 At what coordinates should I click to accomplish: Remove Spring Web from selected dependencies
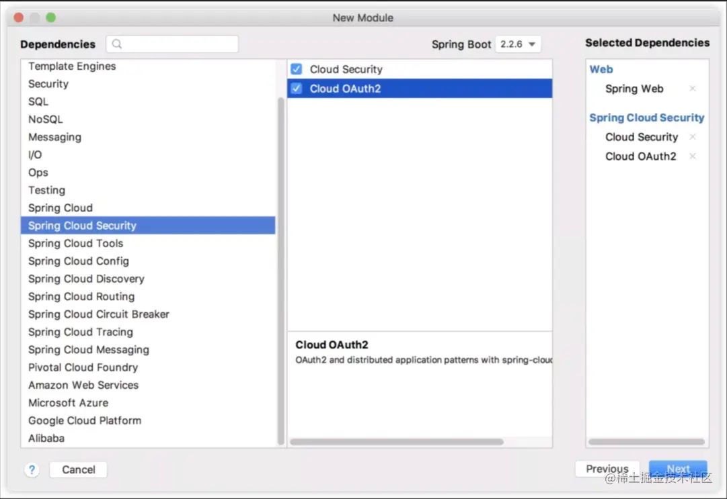(x=692, y=89)
